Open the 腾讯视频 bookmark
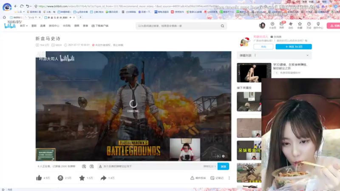Screen dimensions: 340x191 [112, 12]
